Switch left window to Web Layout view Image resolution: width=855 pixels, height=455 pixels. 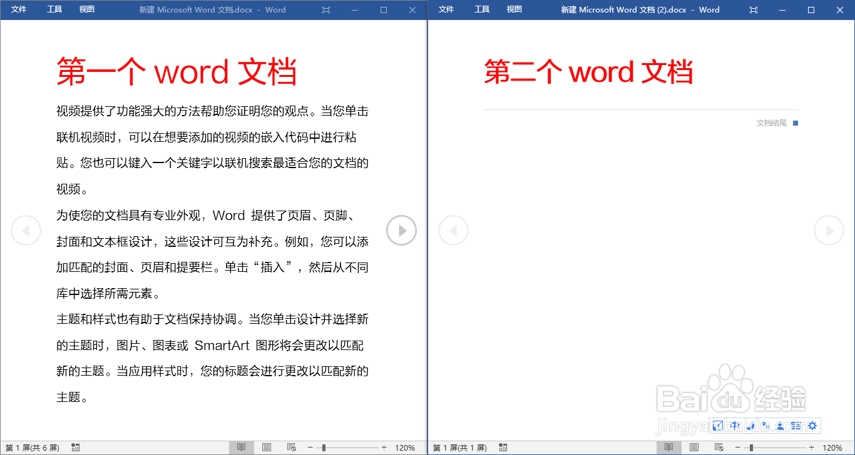[x=291, y=447]
